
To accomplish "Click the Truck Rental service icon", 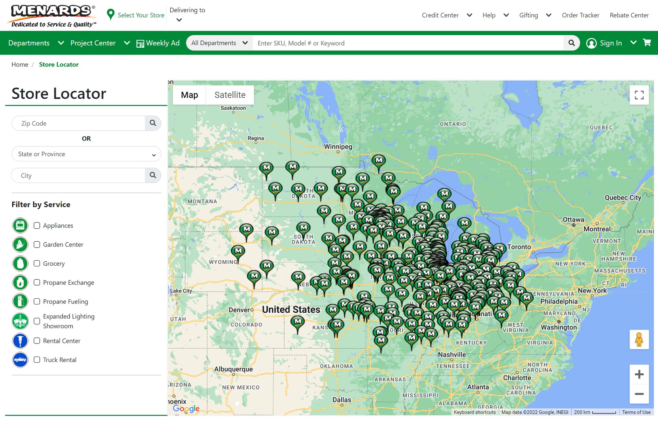I will pos(20,360).
